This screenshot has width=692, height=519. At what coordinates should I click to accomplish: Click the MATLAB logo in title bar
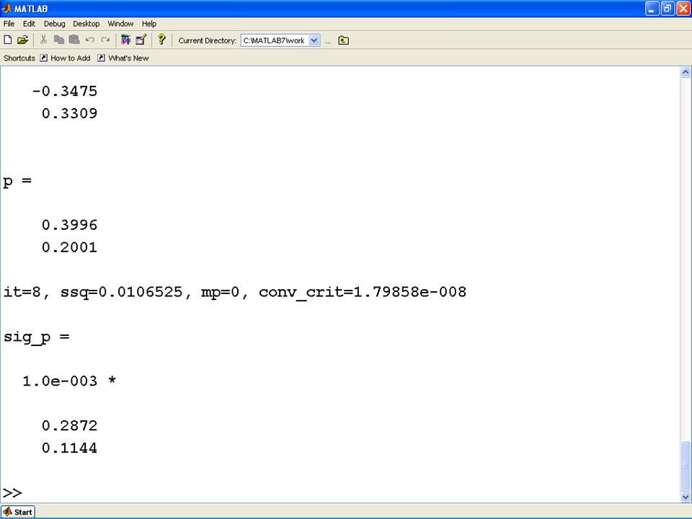[6, 8]
